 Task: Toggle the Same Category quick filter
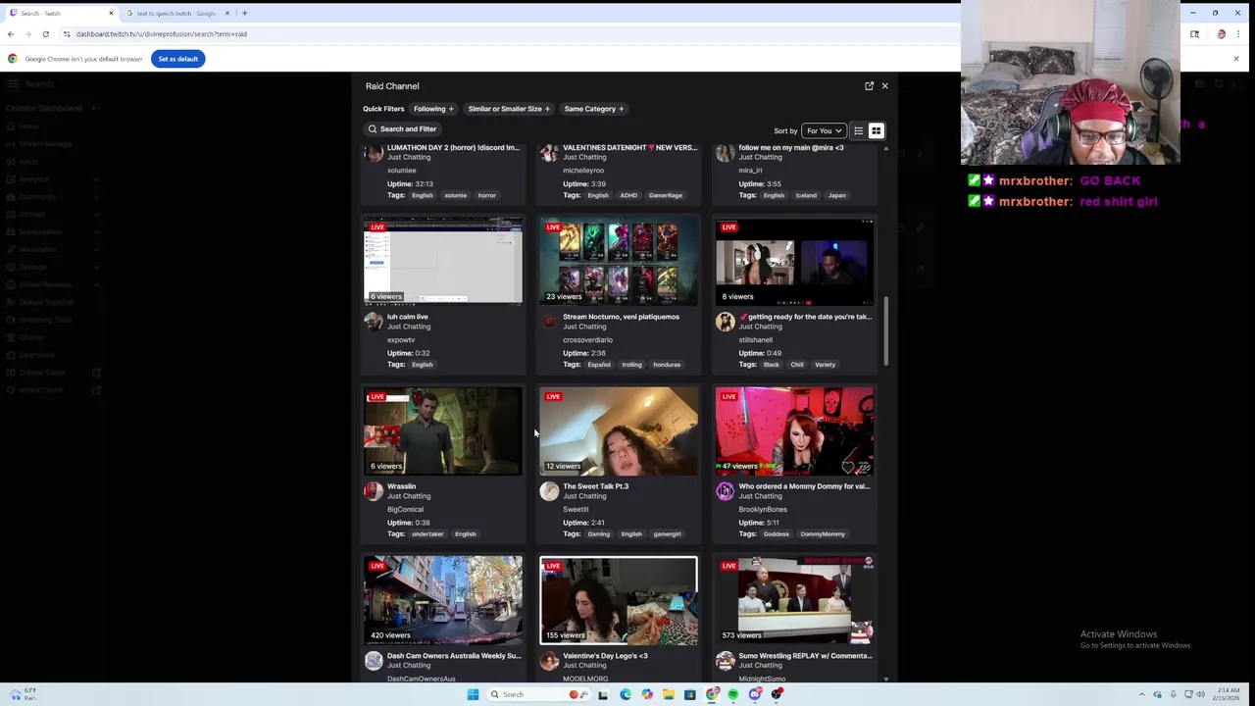coord(594,109)
